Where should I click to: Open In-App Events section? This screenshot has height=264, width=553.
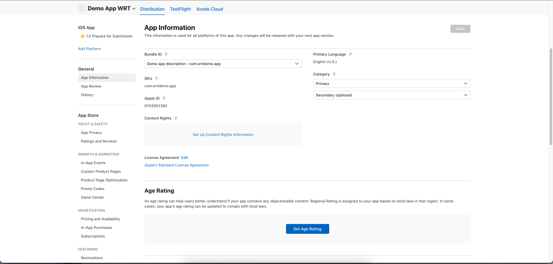coord(93,163)
